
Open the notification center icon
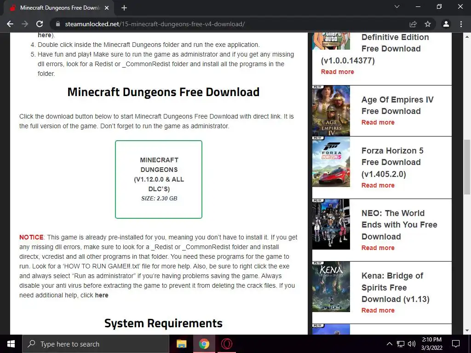[456, 344]
